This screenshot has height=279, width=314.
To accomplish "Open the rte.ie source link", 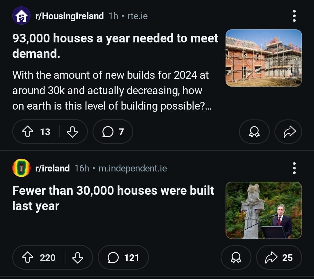I will click(x=138, y=16).
